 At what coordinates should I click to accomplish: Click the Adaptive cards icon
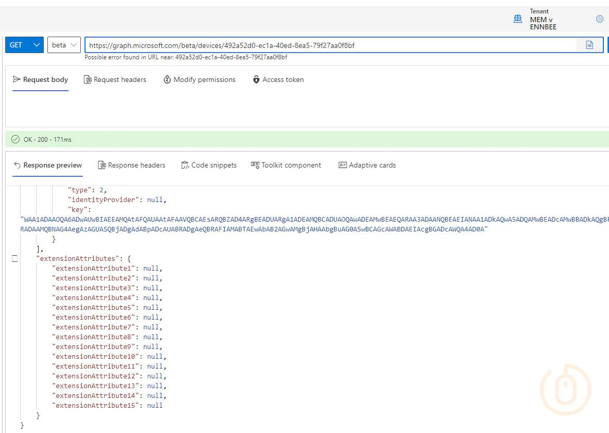(343, 165)
